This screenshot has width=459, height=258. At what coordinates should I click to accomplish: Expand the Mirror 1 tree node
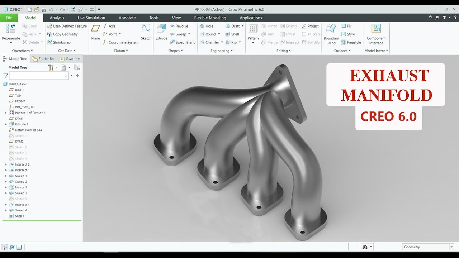point(6,187)
